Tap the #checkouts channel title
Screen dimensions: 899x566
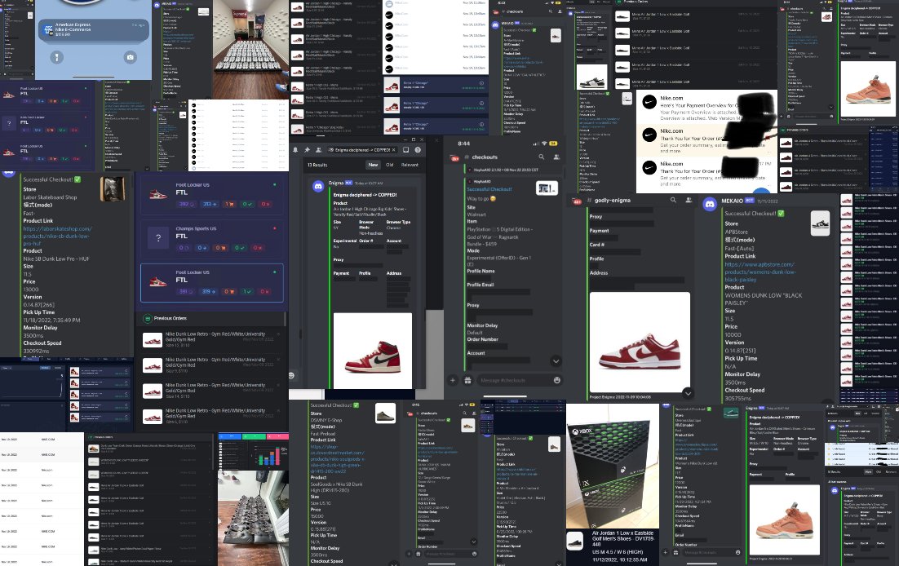pyautogui.click(x=485, y=157)
